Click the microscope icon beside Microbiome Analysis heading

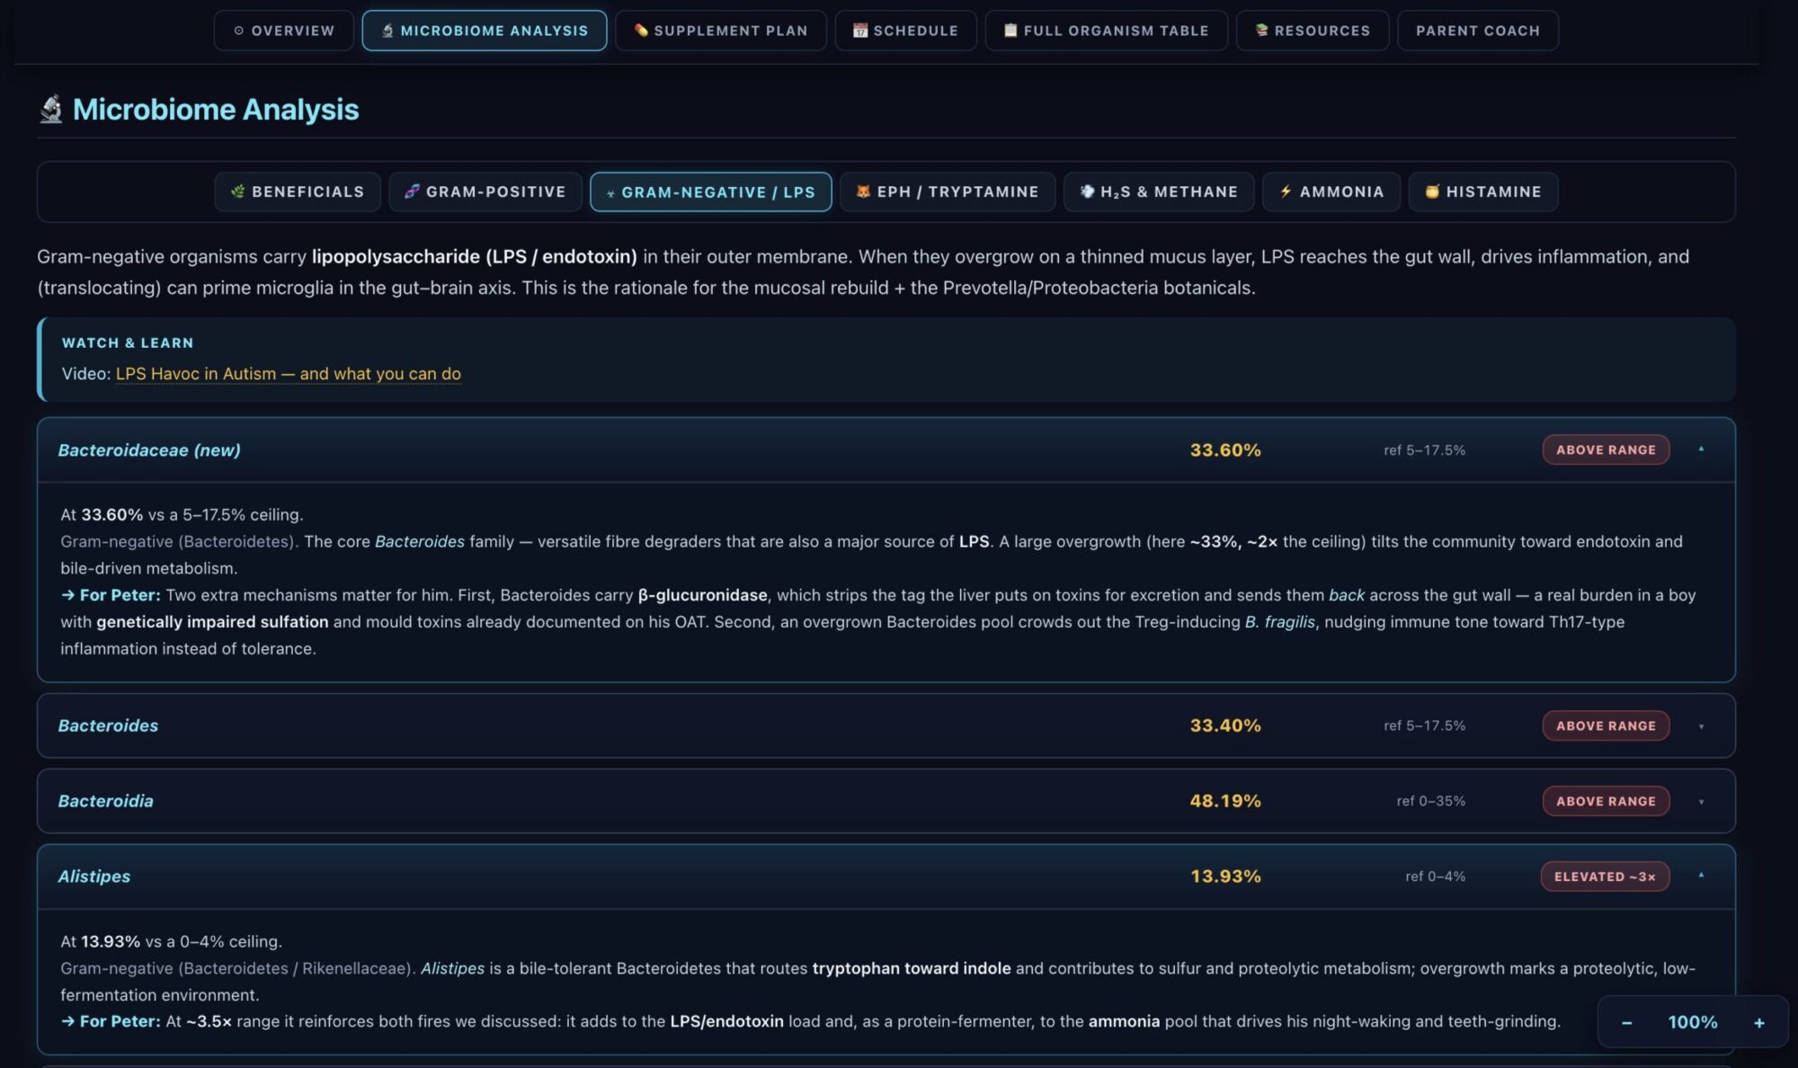[51, 110]
